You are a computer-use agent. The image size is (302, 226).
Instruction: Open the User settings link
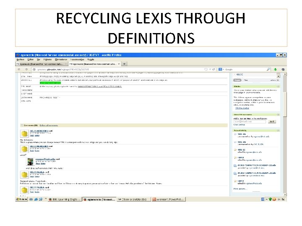coord(239,125)
